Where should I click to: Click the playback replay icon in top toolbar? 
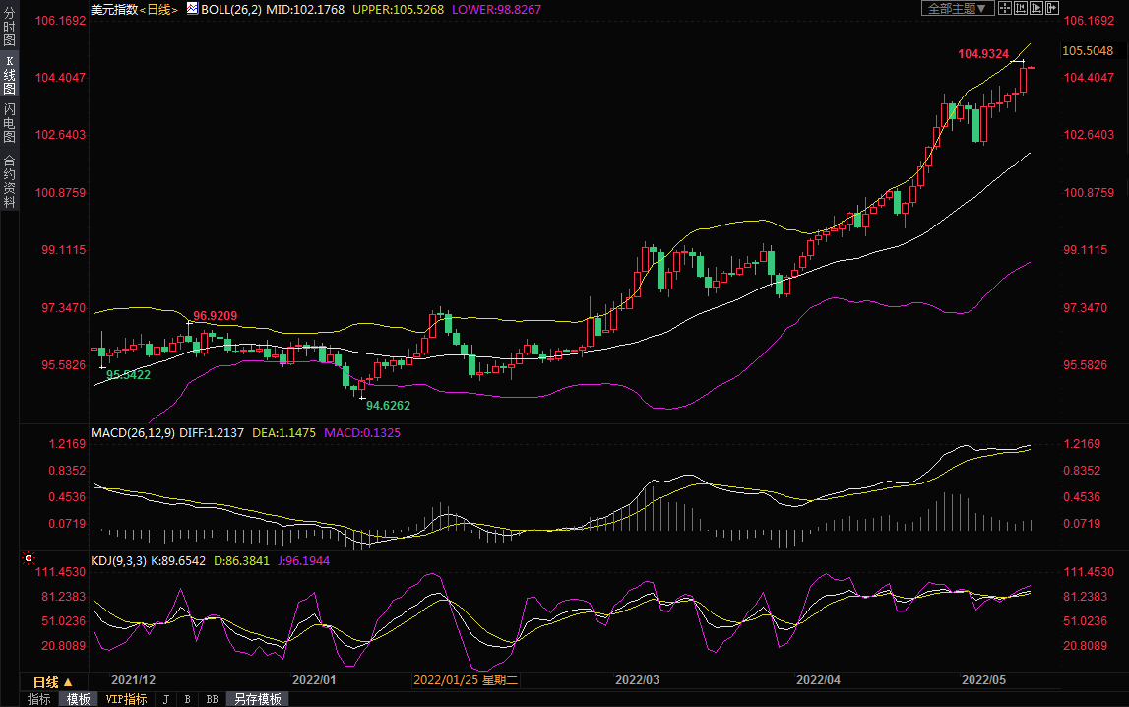(1036, 8)
